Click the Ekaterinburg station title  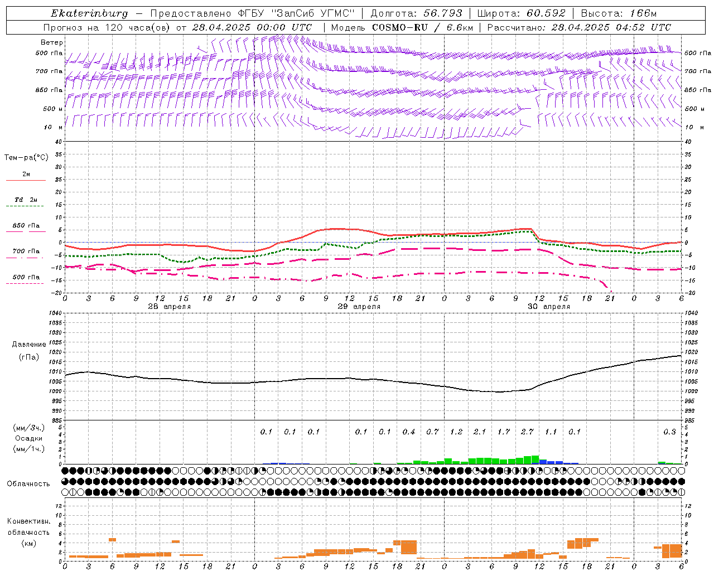point(89,13)
